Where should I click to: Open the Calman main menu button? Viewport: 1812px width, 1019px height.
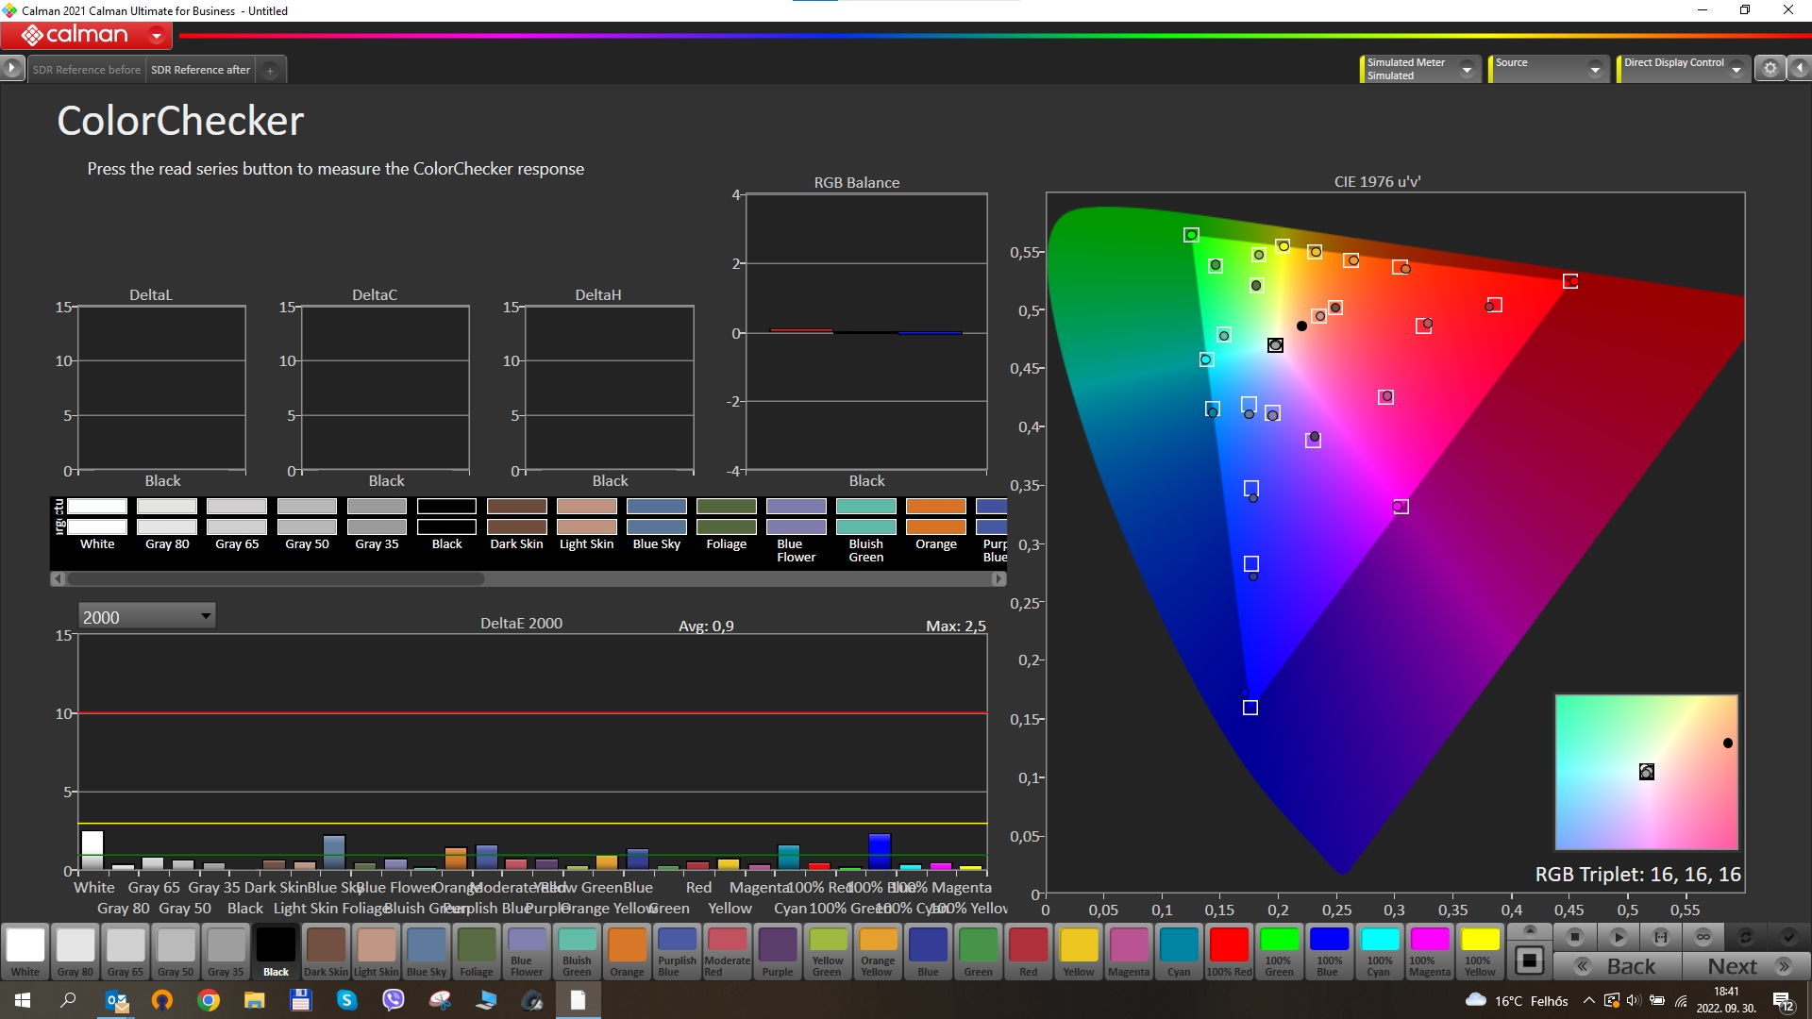[87, 36]
